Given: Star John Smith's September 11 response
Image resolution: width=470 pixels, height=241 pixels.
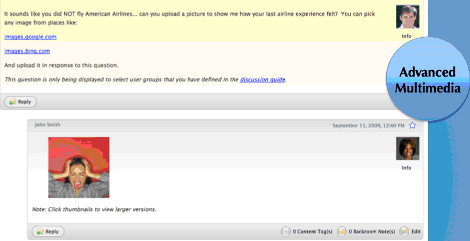Looking at the screenshot, I should tap(412, 126).
